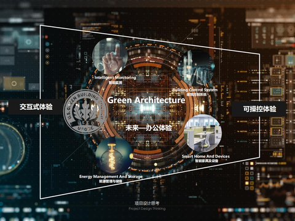
Task: Click the Intelligent Monitoring caption
Action: point(116,77)
